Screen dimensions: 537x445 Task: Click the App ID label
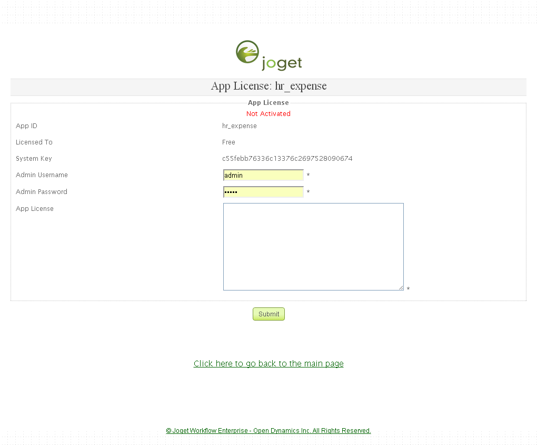click(x=26, y=126)
